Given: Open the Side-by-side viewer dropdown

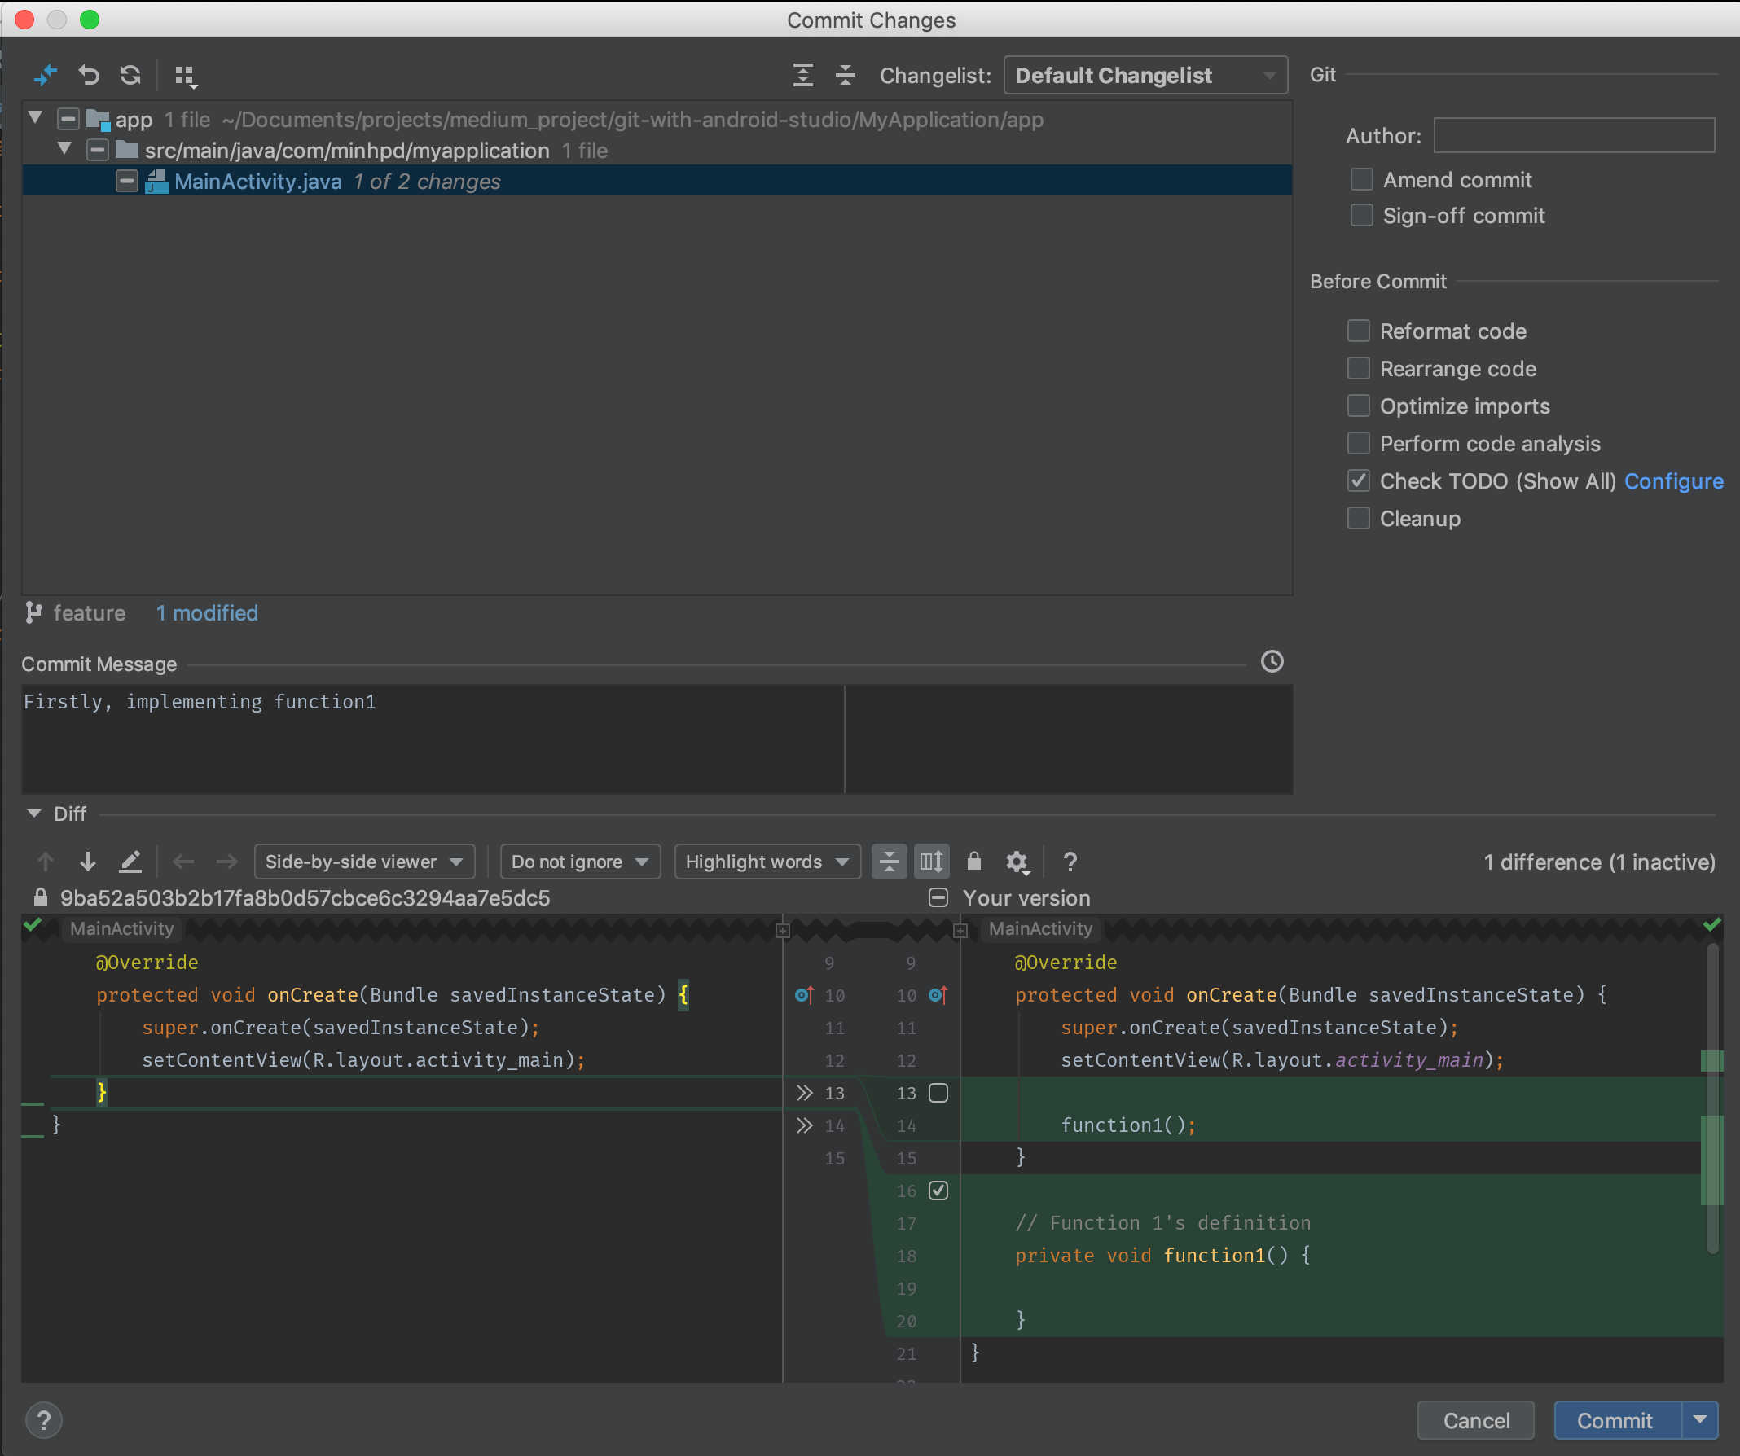Looking at the screenshot, I should click(364, 862).
